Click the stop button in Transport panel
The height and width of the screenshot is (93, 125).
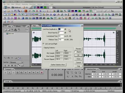click(5, 73)
